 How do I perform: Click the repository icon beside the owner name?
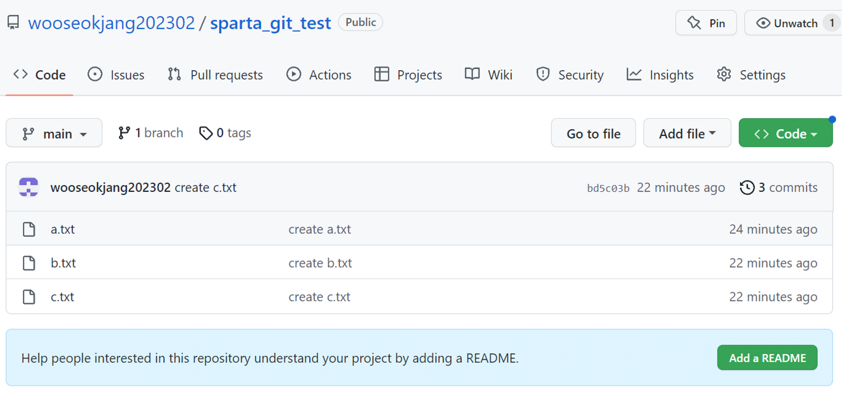(13, 22)
